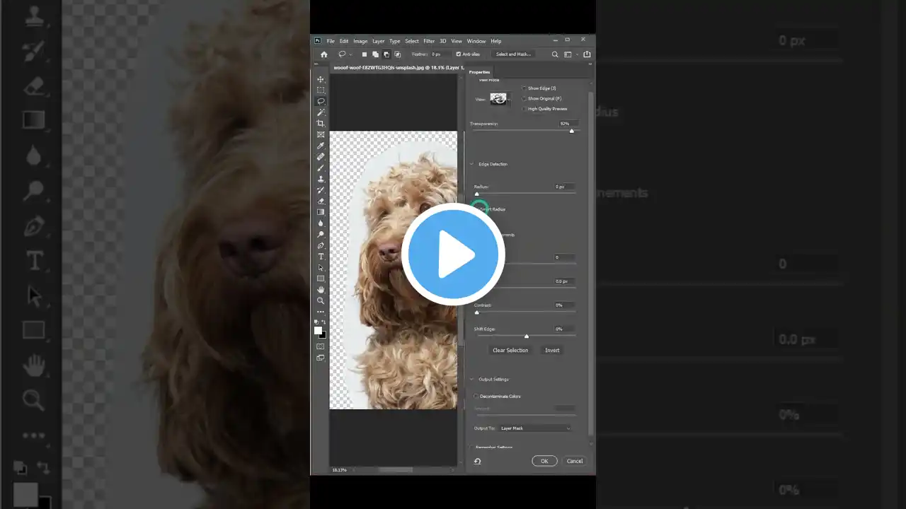
Task: Select the Eyedropper tool
Action: (x=321, y=146)
